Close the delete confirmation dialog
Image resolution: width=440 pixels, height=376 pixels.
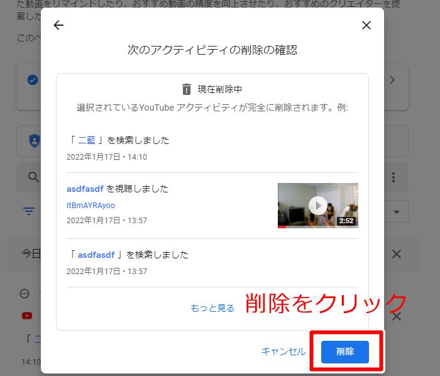(366, 25)
